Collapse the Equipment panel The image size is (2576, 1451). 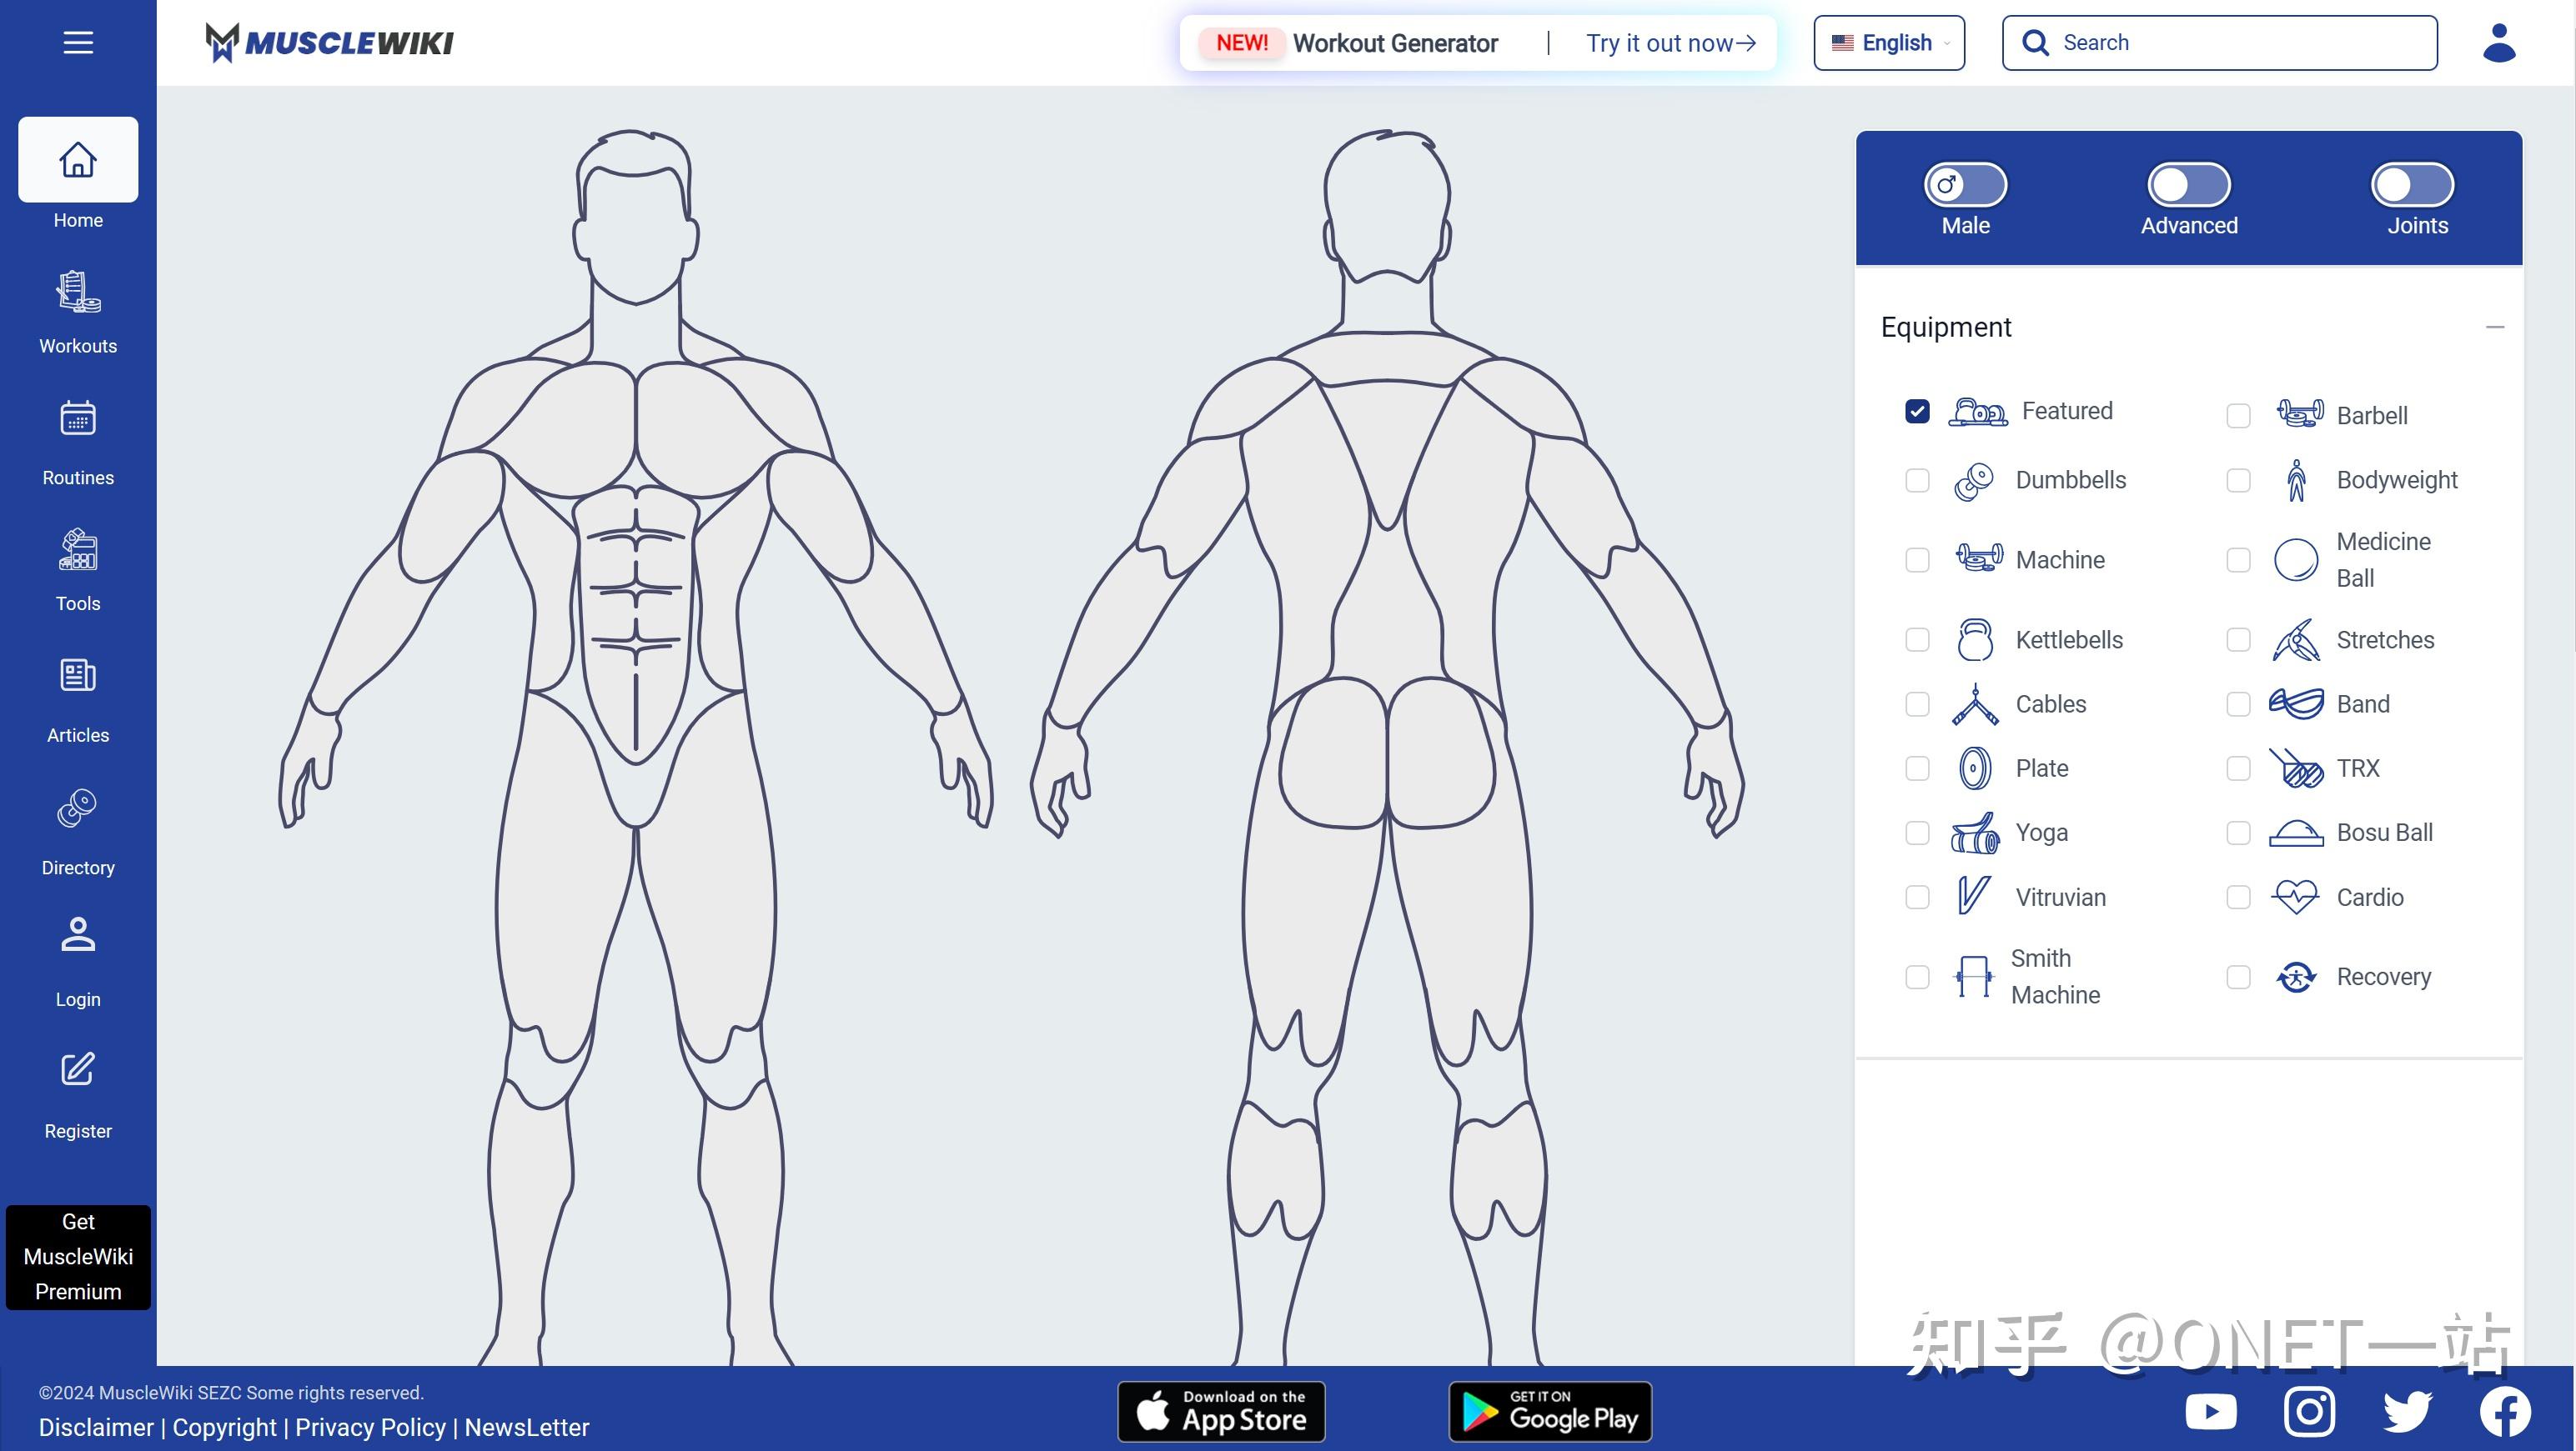2497,327
